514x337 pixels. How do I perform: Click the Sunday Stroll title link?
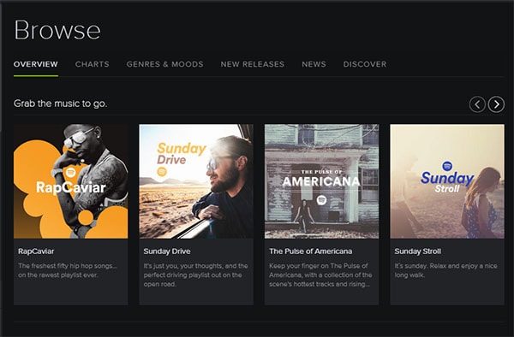click(x=418, y=251)
